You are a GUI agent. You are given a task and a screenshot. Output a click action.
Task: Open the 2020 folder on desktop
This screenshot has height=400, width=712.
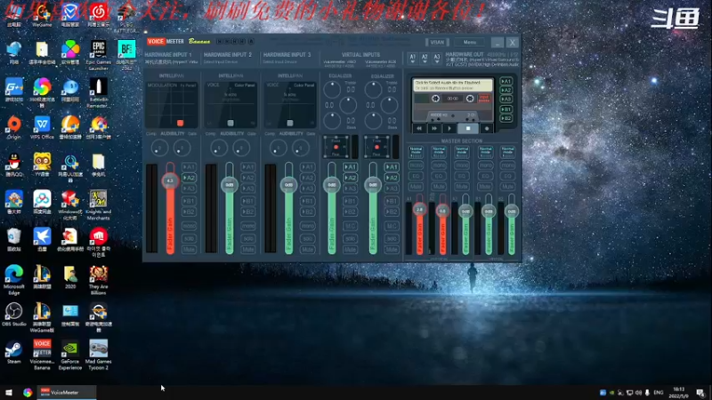click(70, 277)
